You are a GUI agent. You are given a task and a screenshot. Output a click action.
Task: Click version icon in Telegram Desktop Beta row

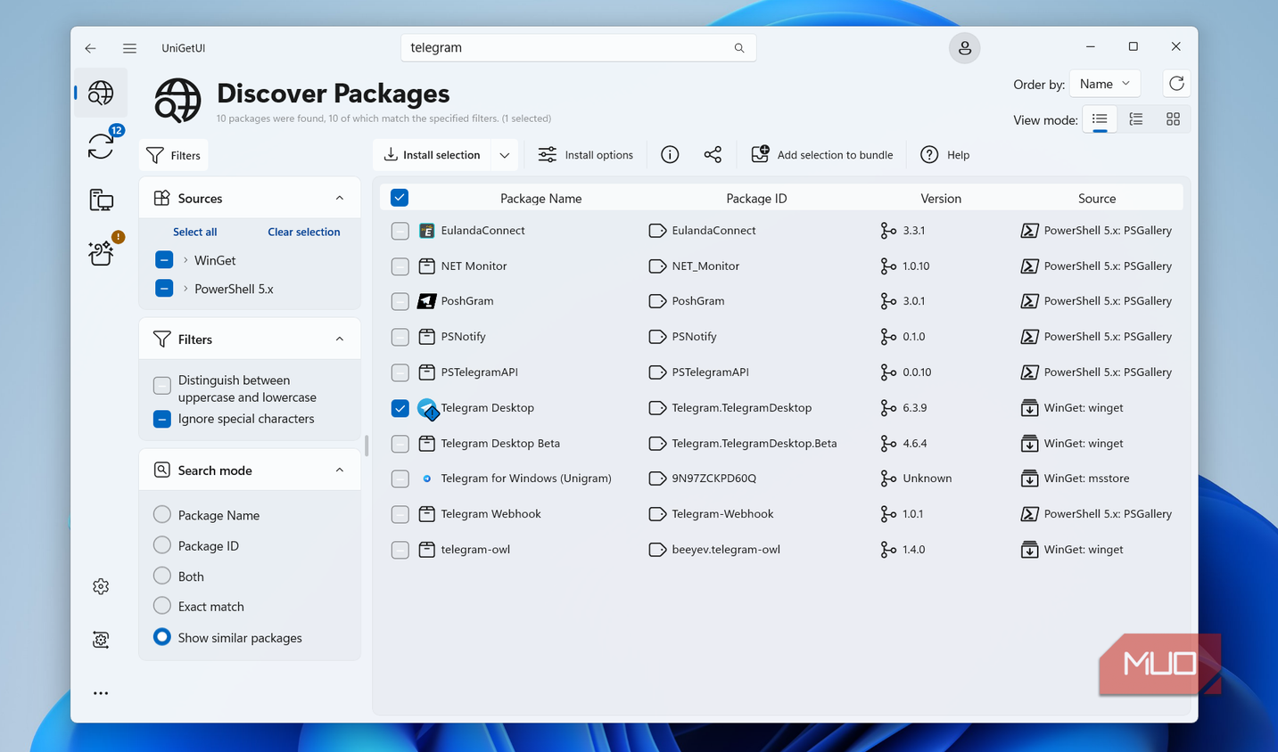tap(888, 444)
